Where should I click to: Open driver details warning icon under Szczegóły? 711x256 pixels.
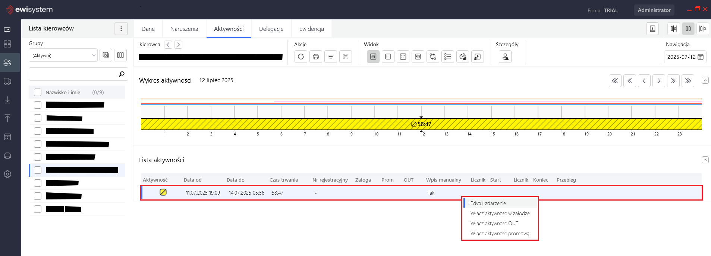[x=505, y=57]
